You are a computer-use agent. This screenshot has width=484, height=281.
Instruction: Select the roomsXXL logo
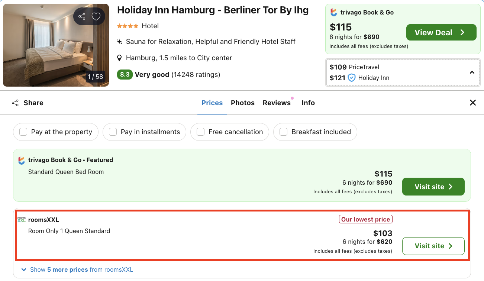pos(22,219)
